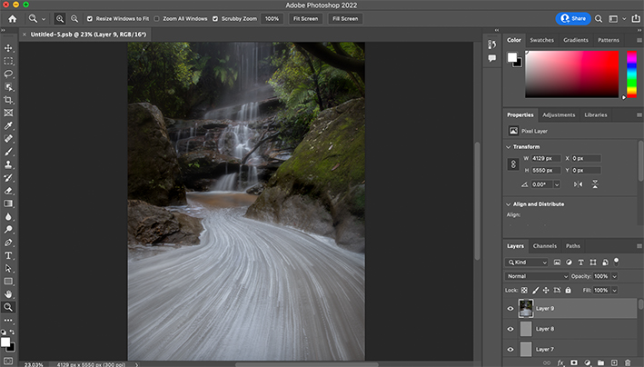Enable the Zoom All Windows checkbox
The image size is (644, 367).
coord(156,18)
